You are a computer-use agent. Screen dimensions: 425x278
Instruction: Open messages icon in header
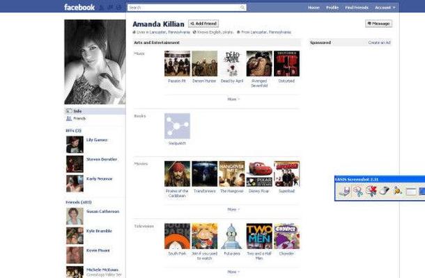coord(110,8)
